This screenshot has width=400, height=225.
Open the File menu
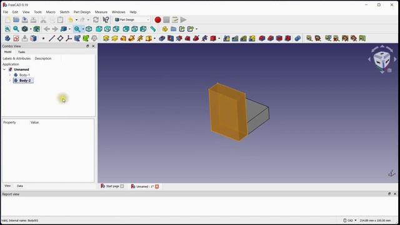(6, 12)
